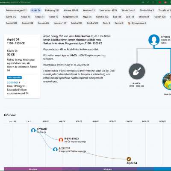Click the 200 CE timeline axis label
This screenshot has width=171, height=171.
click(x=46, y=121)
